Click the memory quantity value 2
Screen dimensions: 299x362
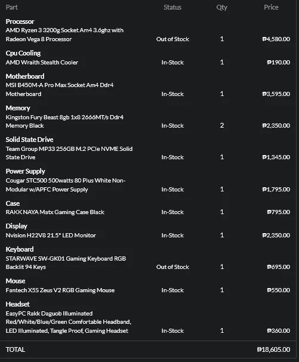tap(222, 125)
